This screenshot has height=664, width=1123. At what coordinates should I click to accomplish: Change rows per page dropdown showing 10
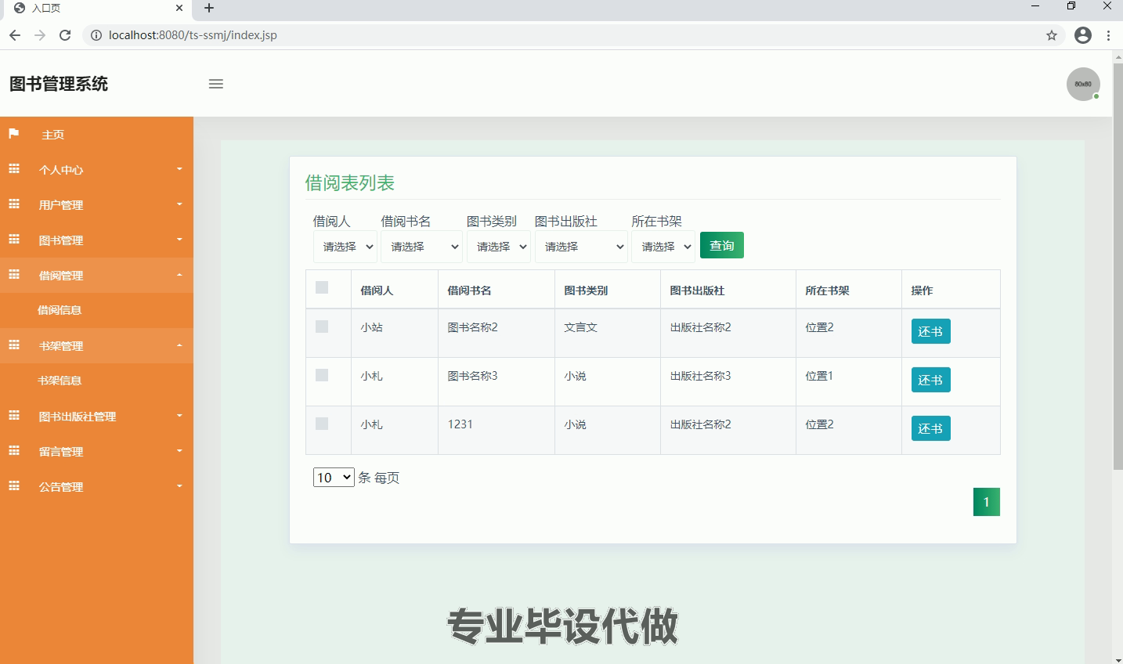pos(334,478)
